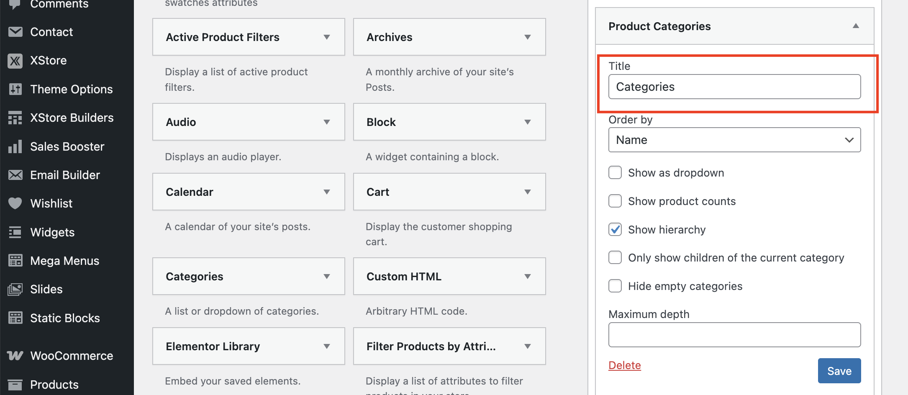Viewport: 908px width, 395px height.
Task: Click the XStore Builders grid icon
Action: click(x=15, y=118)
